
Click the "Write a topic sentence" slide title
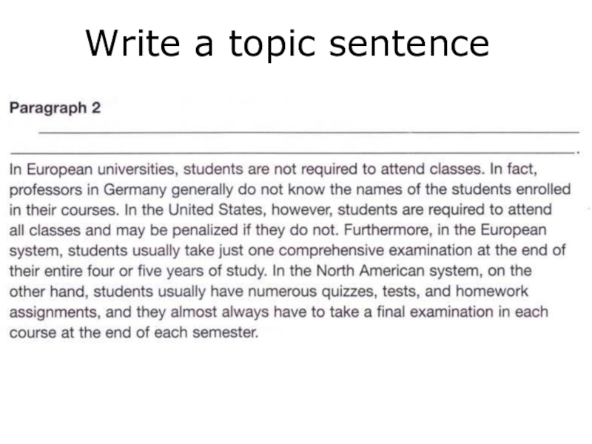tap(287, 44)
